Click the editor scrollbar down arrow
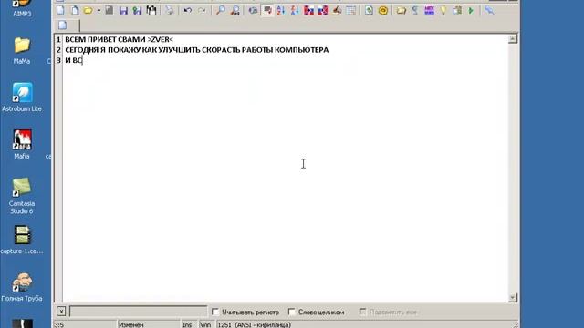 coord(513,298)
